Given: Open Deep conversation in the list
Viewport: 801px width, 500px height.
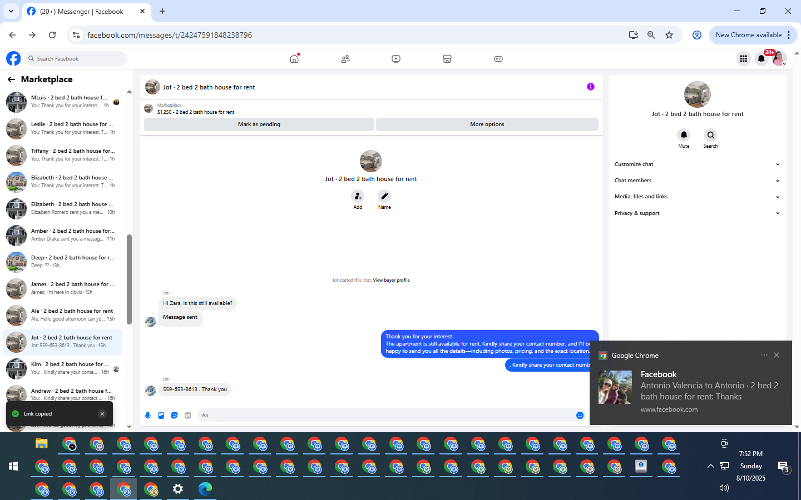Looking at the screenshot, I should pos(63,262).
